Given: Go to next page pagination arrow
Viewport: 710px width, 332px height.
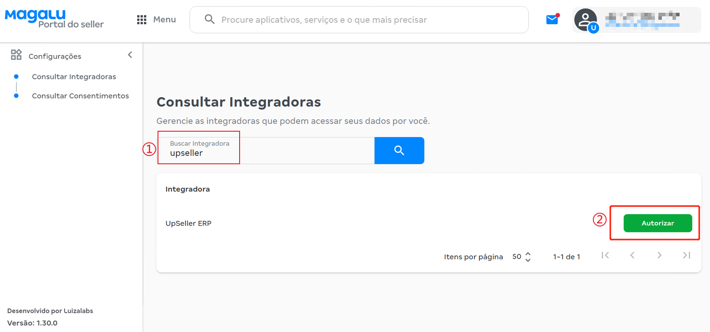Looking at the screenshot, I should tap(659, 255).
